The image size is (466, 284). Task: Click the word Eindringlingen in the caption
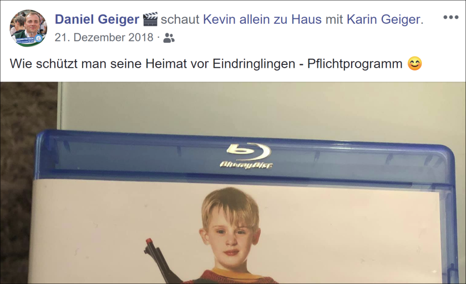click(254, 64)
